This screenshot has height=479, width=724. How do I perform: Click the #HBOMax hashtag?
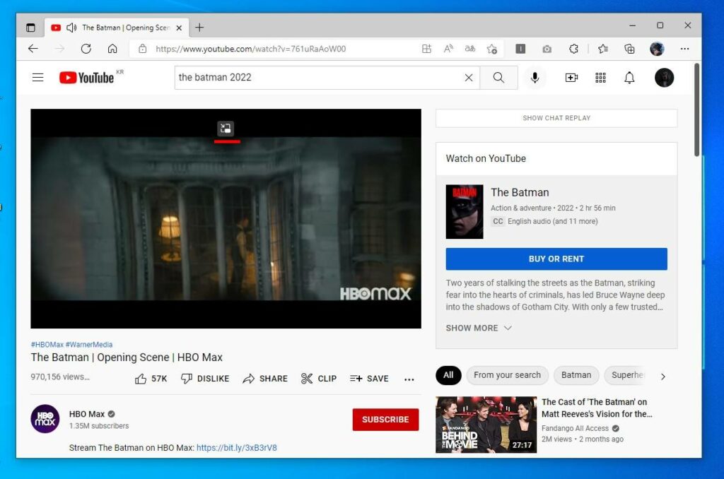(x=47, y=345)
